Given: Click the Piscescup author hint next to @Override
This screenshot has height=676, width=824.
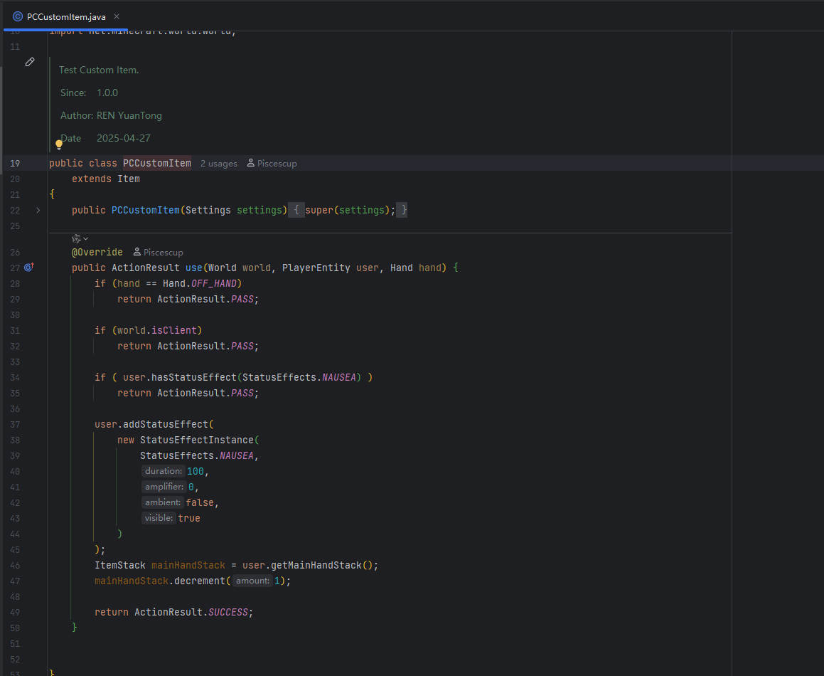Looking at the screenshot, I should pos(158,253).
